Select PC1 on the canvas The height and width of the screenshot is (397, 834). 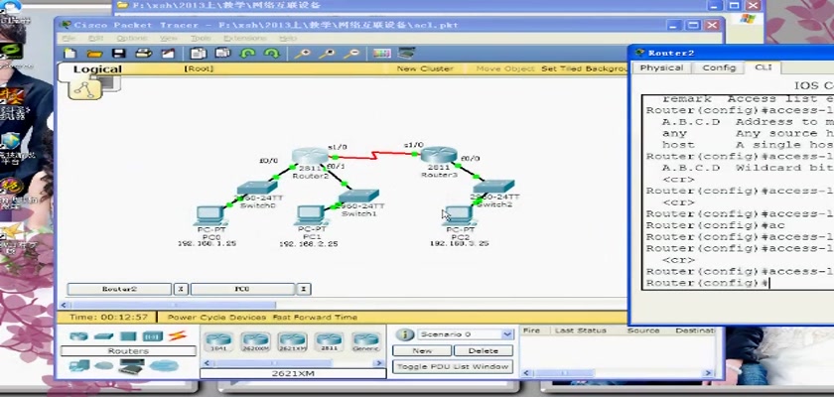312,215
